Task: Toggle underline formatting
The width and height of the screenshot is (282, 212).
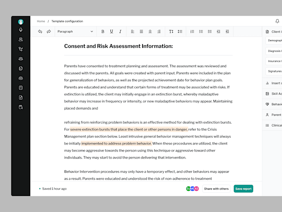Action: pos(112,31)
